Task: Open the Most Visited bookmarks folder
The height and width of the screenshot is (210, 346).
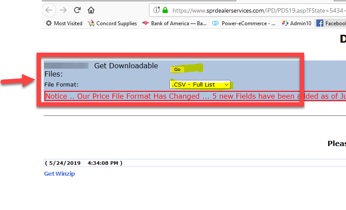Action: (x=64, y=23)
